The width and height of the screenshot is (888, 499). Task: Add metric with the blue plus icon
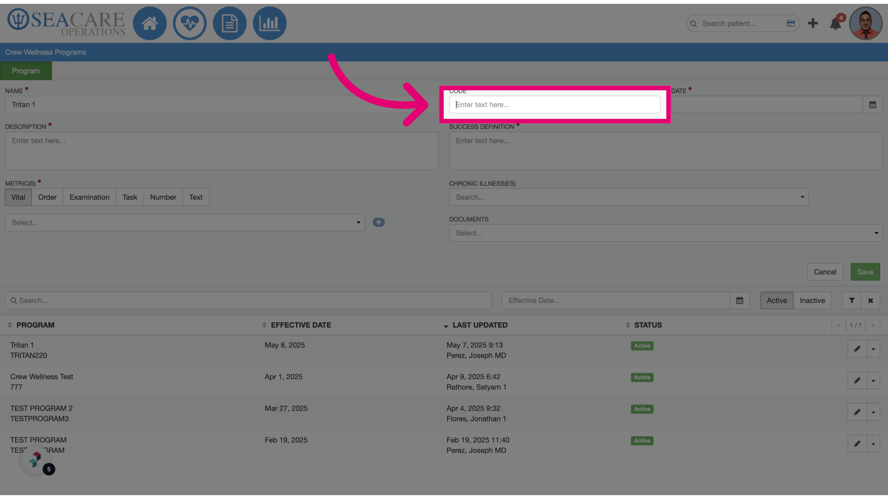tap(378, 222)
